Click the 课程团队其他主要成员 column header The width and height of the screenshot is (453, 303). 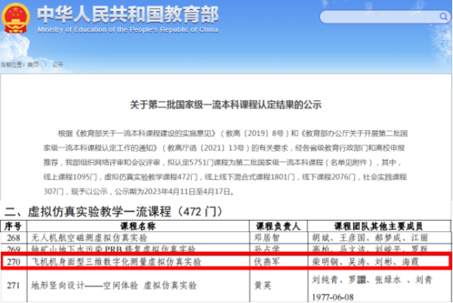tap(379, 226)
